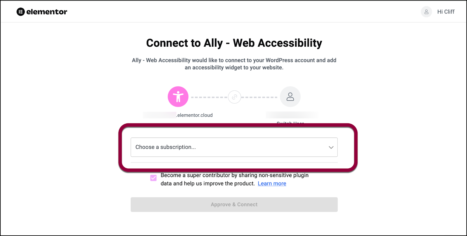Click the gray user profile circle icon

click(x=290, y=97)
